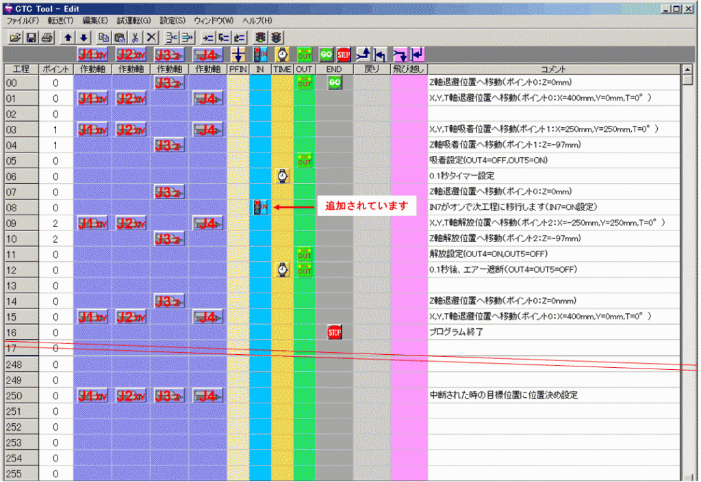Select the green GO palette icon
Viewport: 701px width, 482px height.
pyautogui.click(x=326, y=55)
